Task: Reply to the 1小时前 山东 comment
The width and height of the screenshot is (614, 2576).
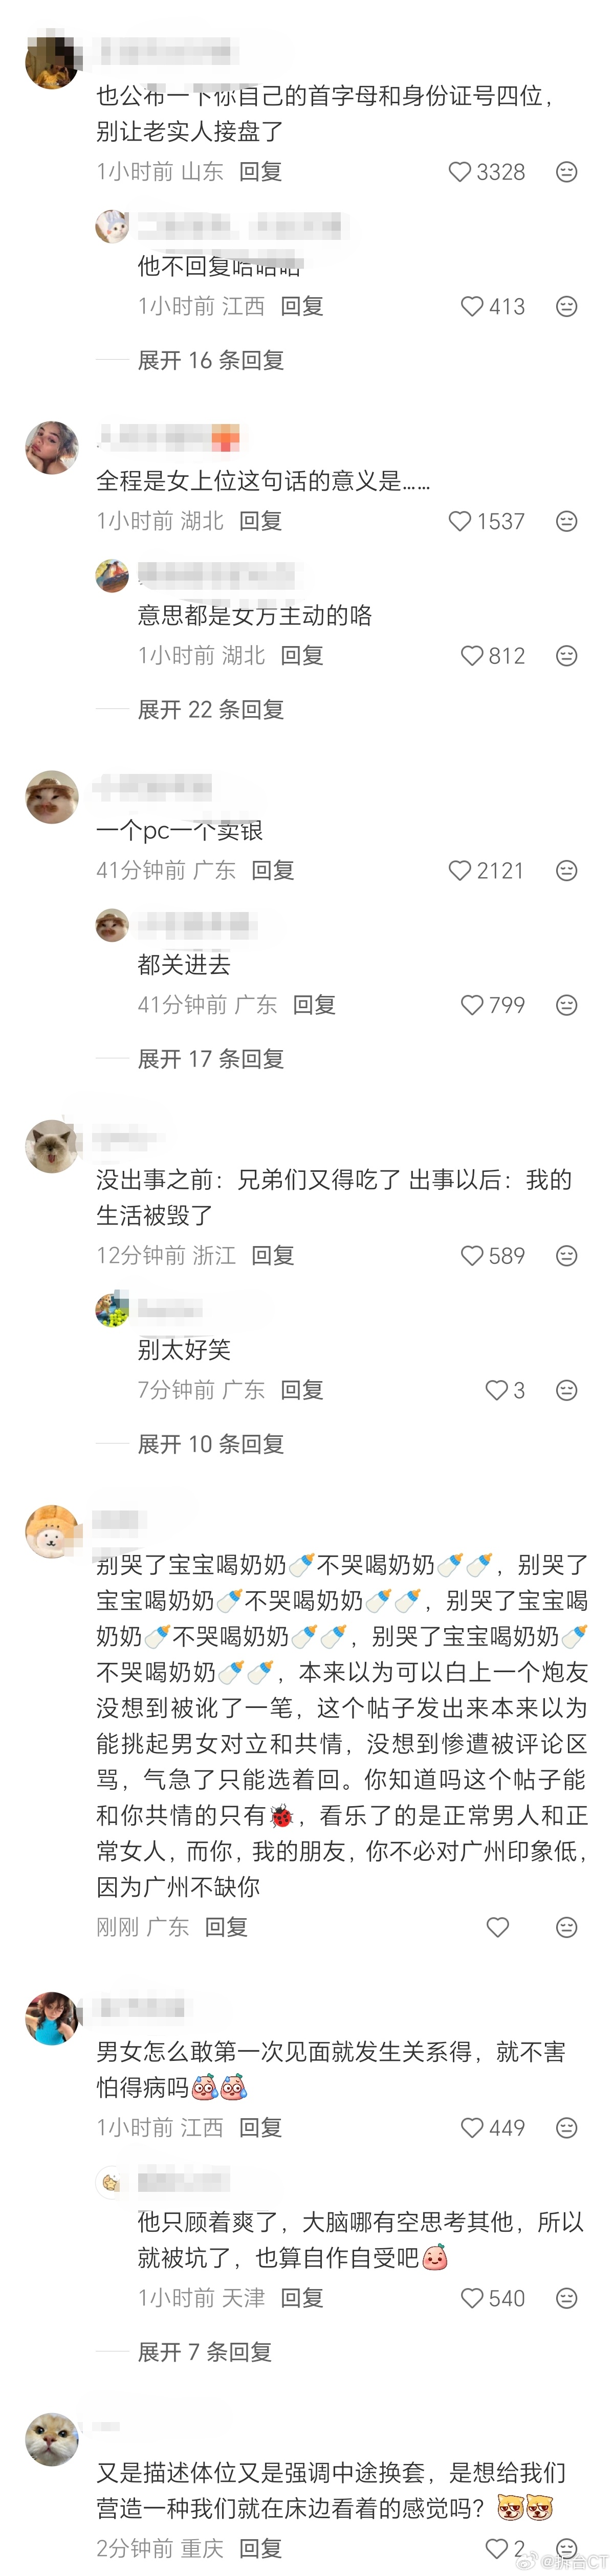Action: click(261, 172)
